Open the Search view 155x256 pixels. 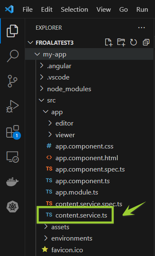(13, 56)
